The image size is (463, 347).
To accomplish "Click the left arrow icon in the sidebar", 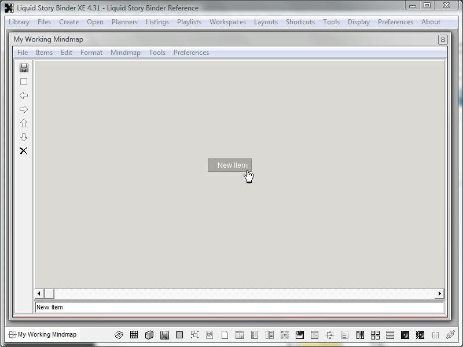I will [24, 95].
